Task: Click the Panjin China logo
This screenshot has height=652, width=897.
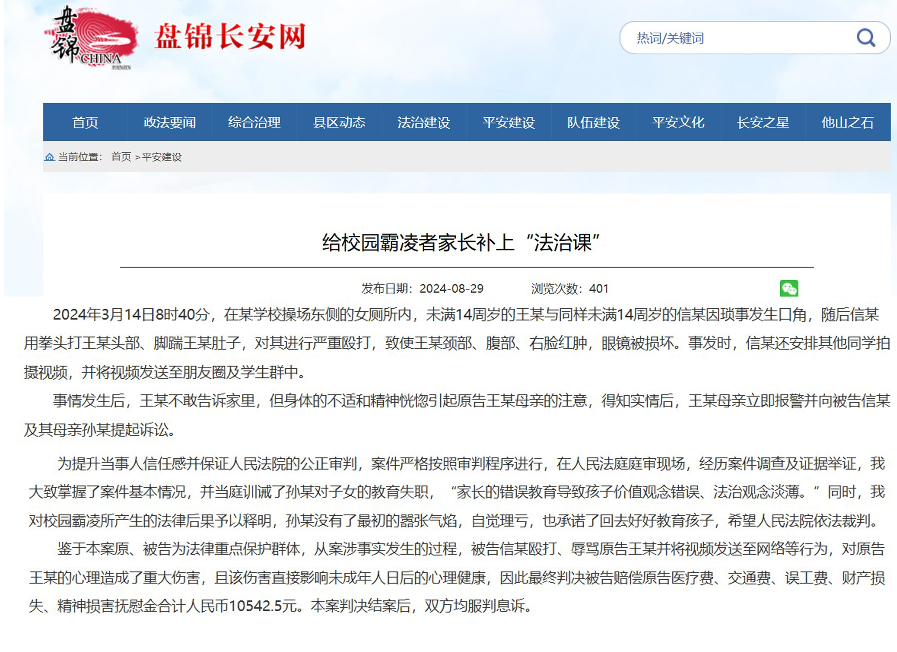Action: (91, 38)
